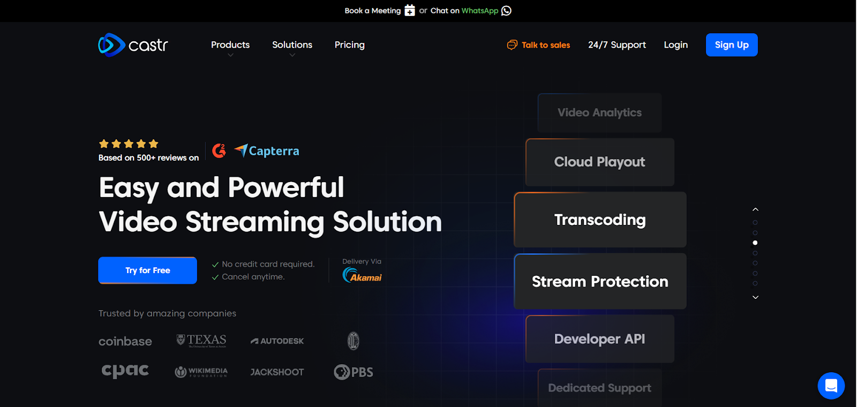Select the filled active pagination dot
The height and width of the screenshot is (407, 857).
(755, 243)
